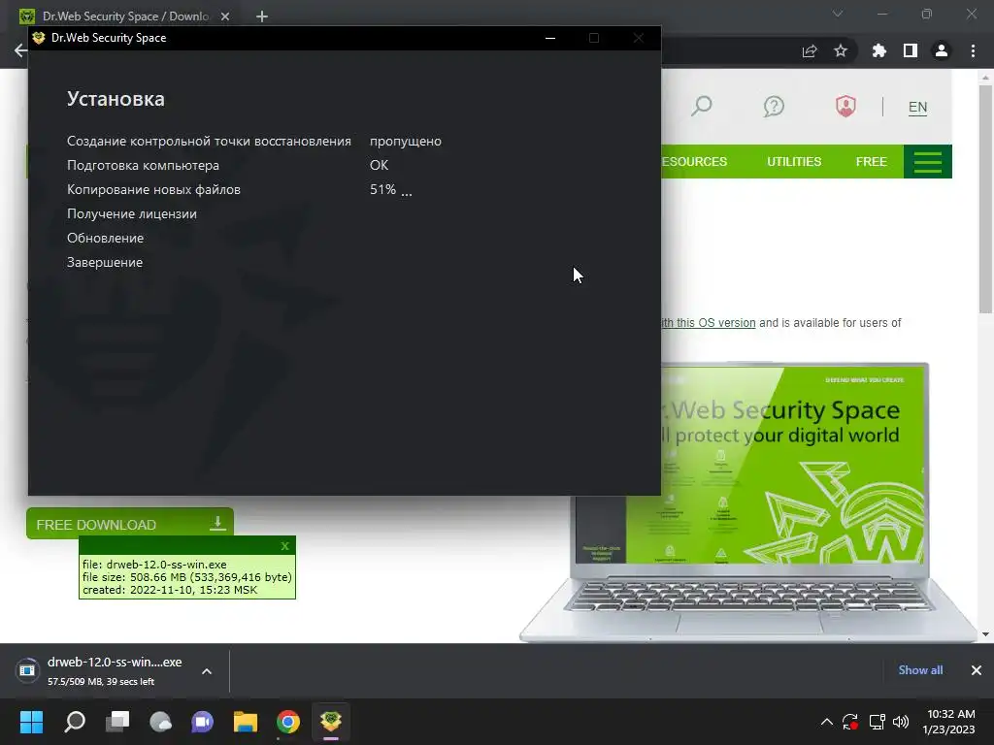Click the website search magnifier icon
Viewport: 994px width, 745px height.
[x=701, y=106]
